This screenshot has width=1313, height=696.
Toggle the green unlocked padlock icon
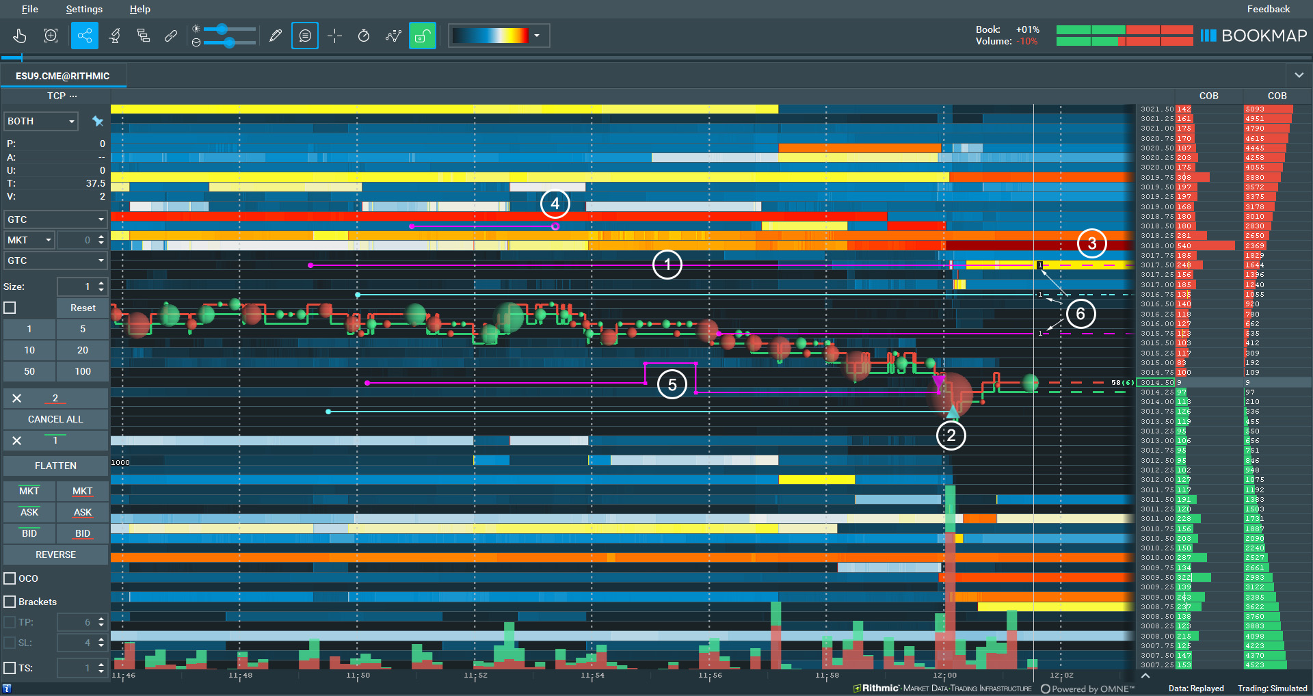pos(422,36)
